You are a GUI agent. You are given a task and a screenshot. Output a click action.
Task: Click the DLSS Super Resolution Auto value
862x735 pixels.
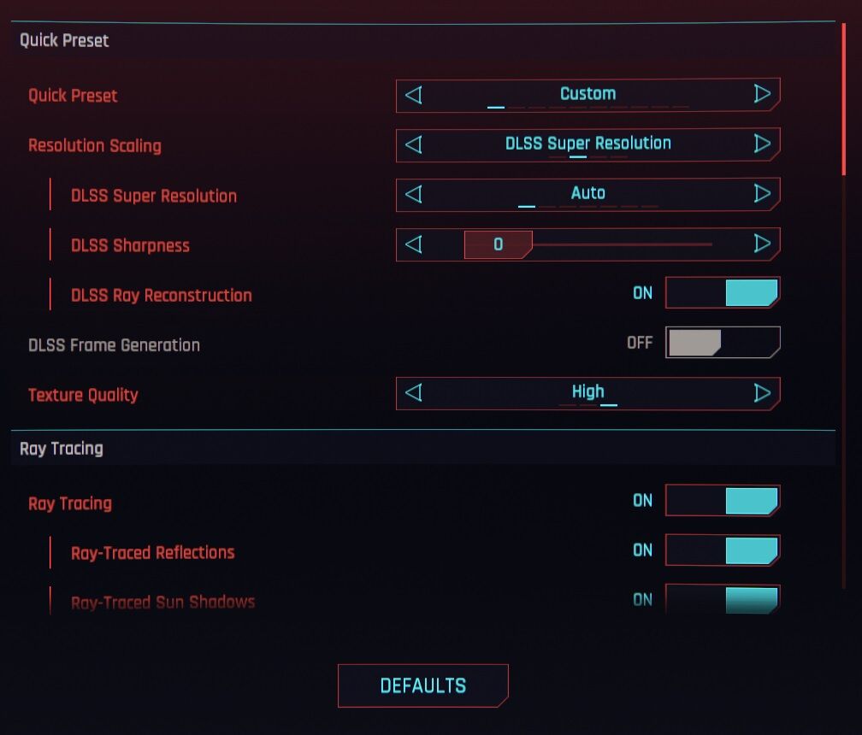pos(587,194)
